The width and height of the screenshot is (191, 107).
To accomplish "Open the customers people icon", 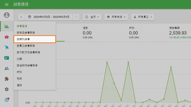I will [7, 68].
